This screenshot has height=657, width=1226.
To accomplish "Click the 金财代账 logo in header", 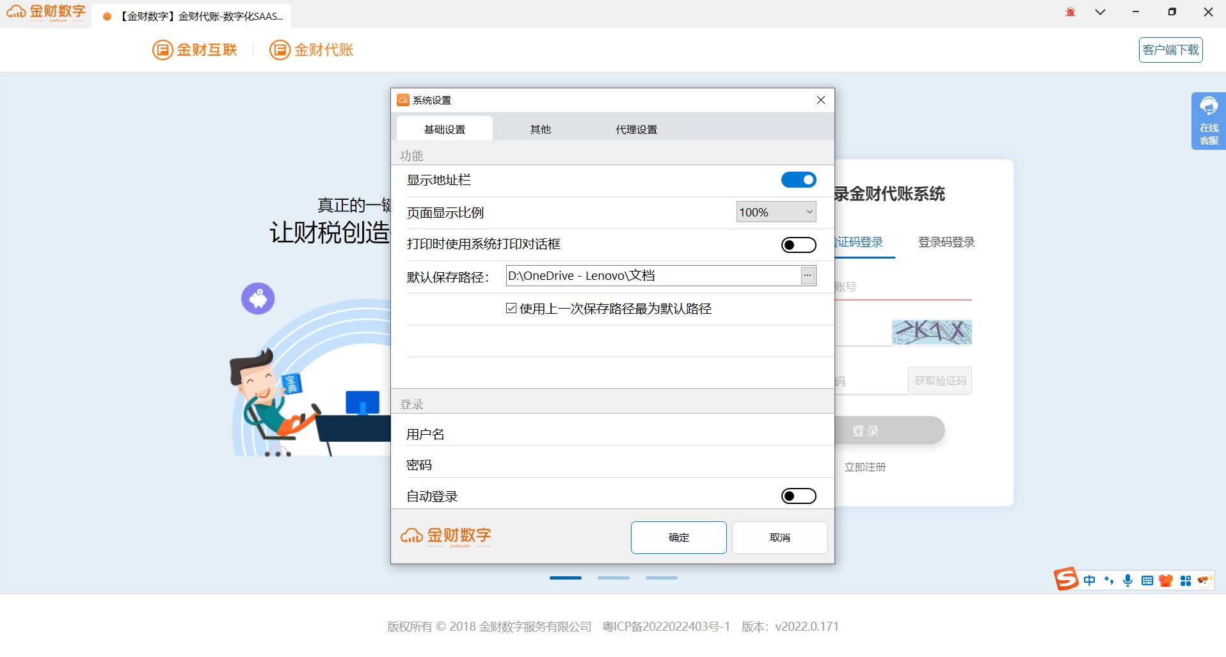I will (x=312, y=49).
